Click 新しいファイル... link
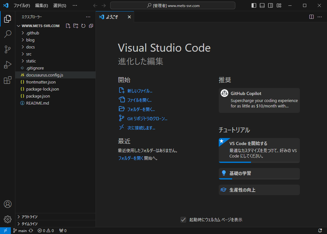The height and width of the screenshot is (234, 327). (140, 91)
